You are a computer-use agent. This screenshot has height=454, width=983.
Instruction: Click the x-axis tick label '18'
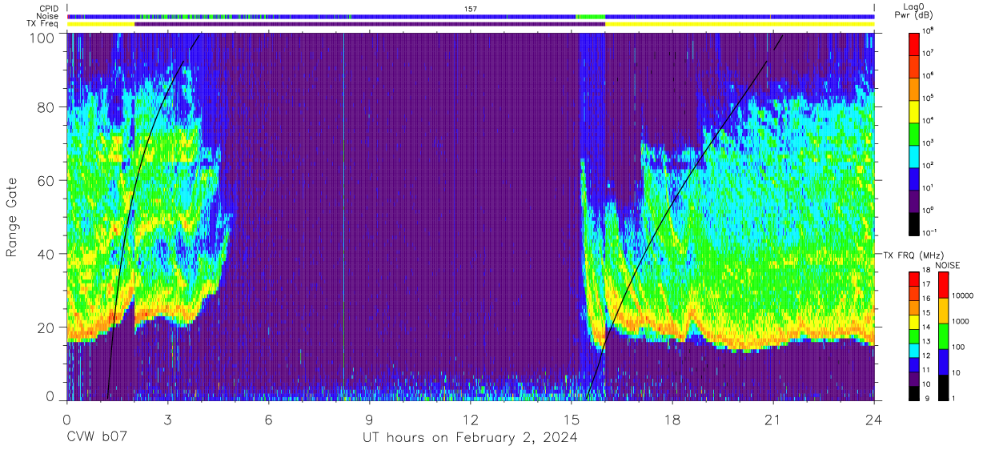672,420
